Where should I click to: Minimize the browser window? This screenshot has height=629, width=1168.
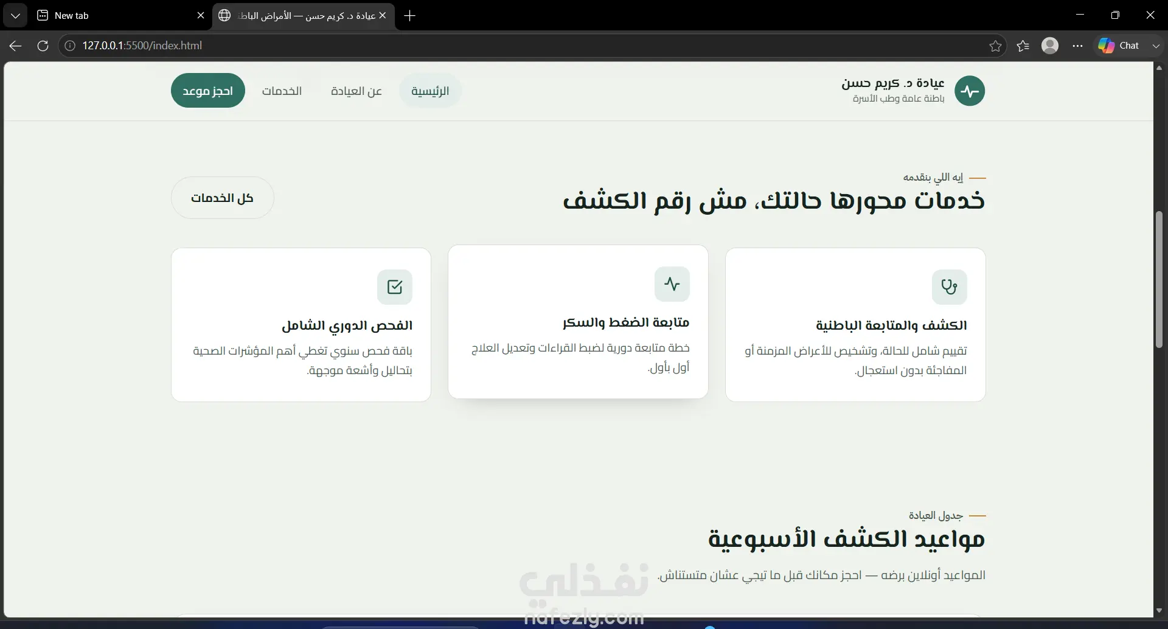(x=1080, y=15)
